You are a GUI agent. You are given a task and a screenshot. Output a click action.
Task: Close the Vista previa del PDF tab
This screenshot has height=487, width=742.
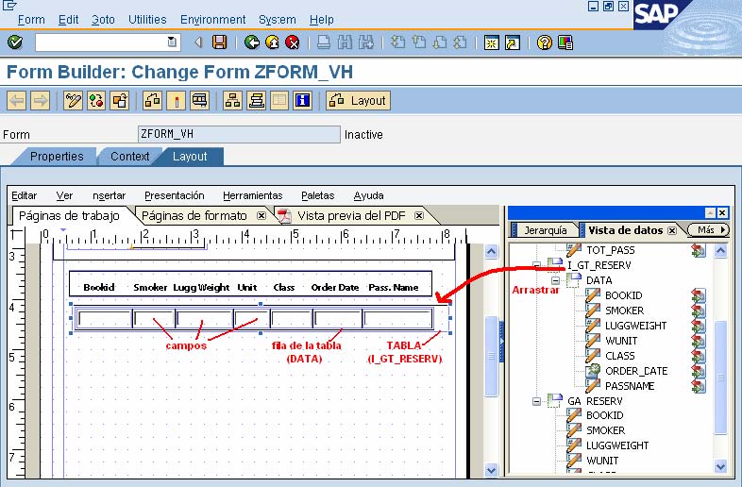[419, 216]
